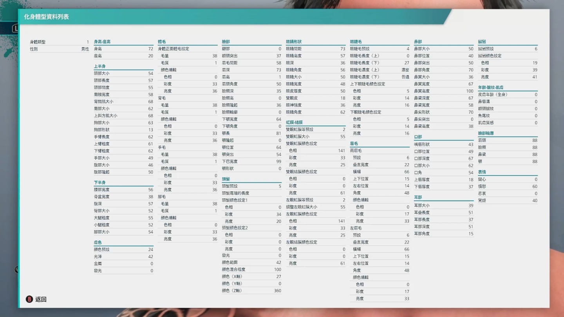The height and width of the screenshot is (317, 564).
Task: Open the 下半身 section header
Action: (x=100, y=182)
